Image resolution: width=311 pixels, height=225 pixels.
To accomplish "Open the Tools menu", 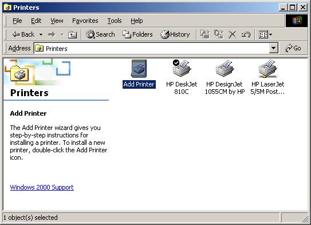I will (x=115, y=21).
